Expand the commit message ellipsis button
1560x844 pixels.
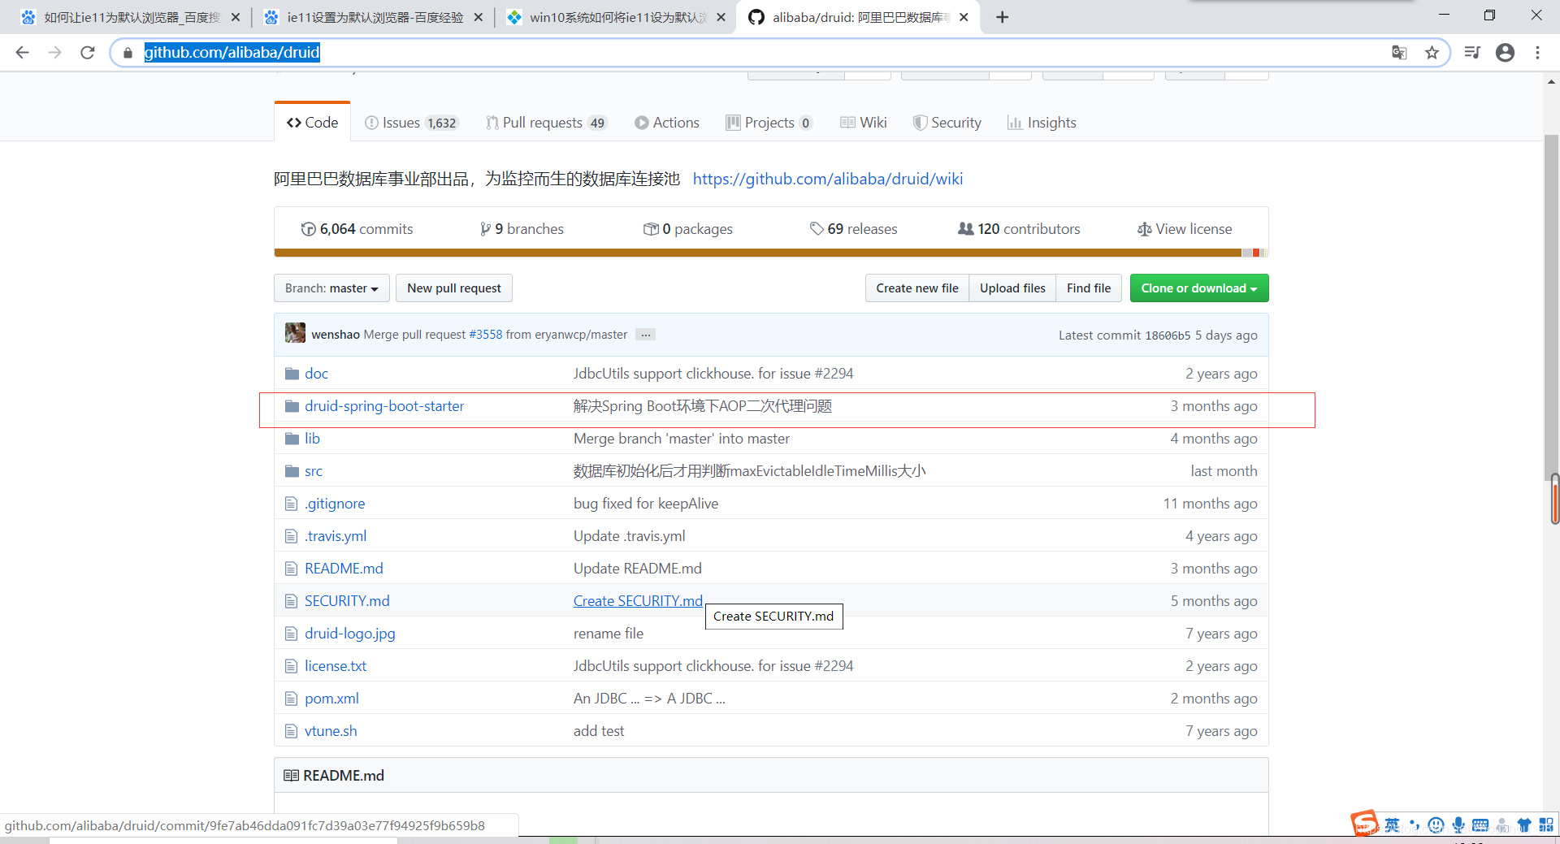pos(646,335)
